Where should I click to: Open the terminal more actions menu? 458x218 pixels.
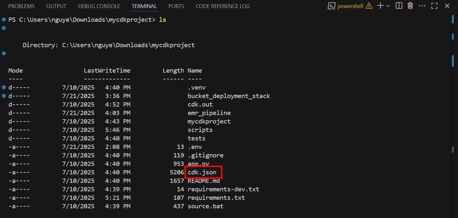click(423, 6)
